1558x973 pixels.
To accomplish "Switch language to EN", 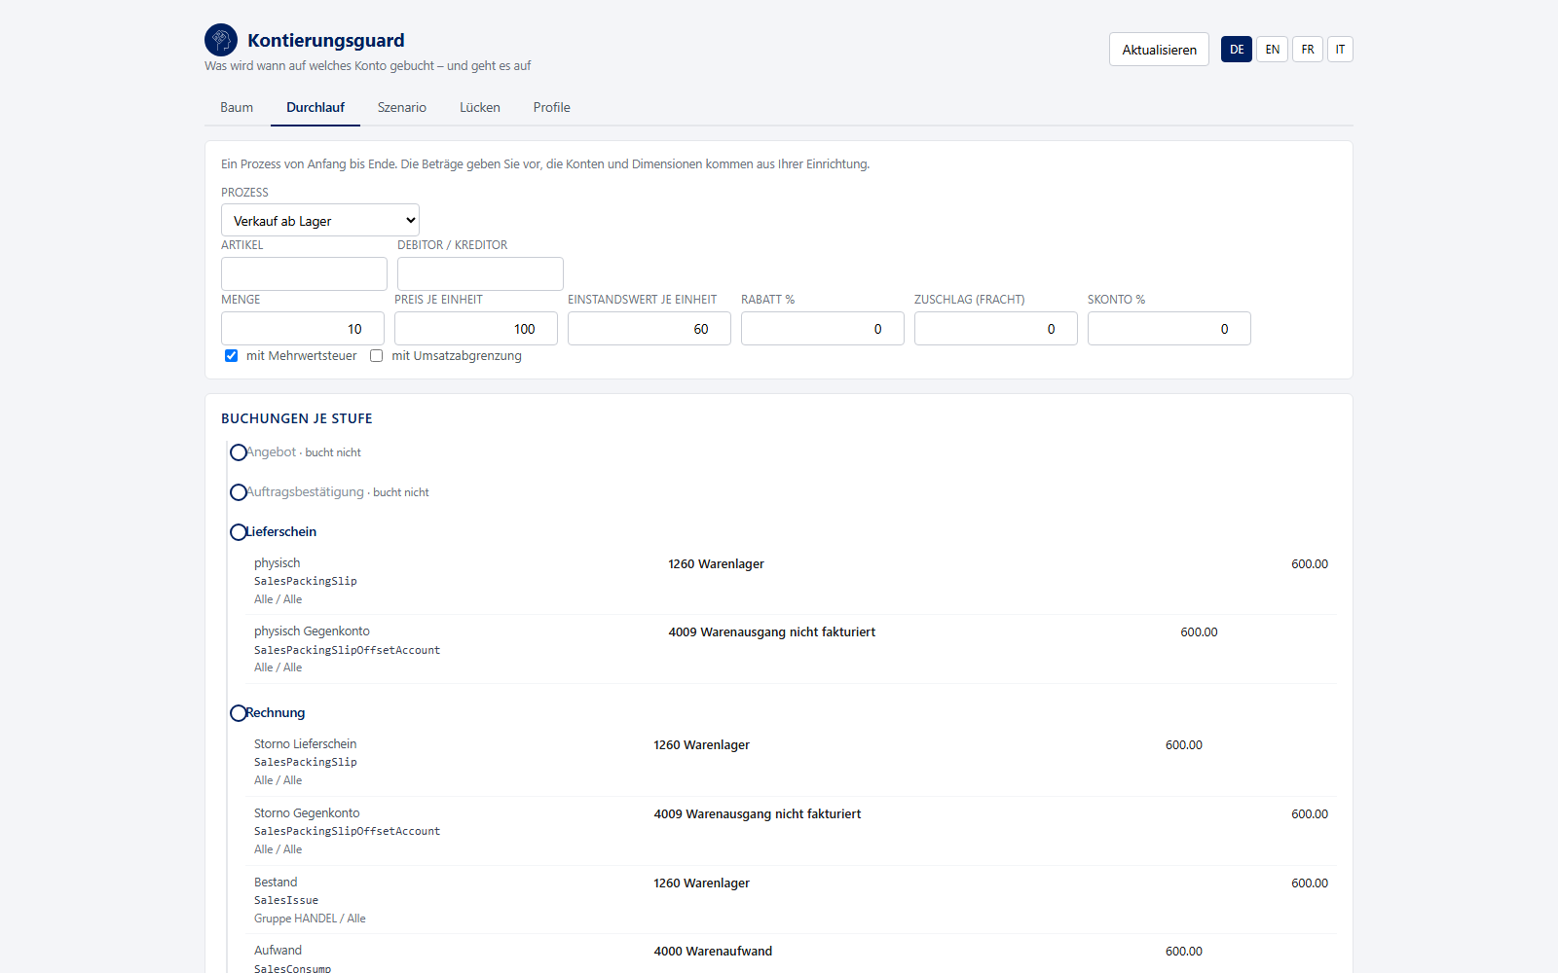I will pyautogui.click(x=1273, y=50).
